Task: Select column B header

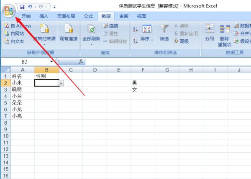Action: (x=47, y=70)
